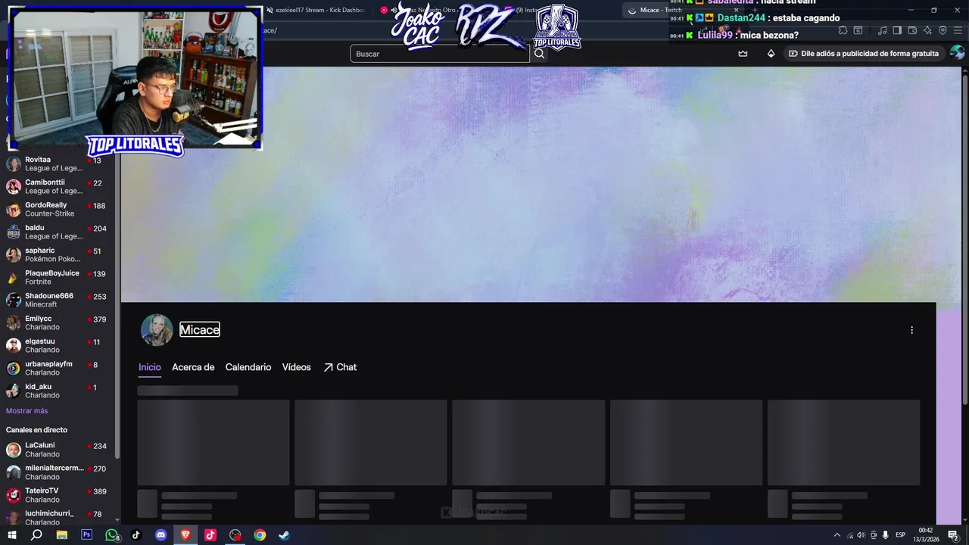The height and width of the screenshot is (545, 969).
Task: Open the user avatar menu at top right
Action: click(957, 53)
